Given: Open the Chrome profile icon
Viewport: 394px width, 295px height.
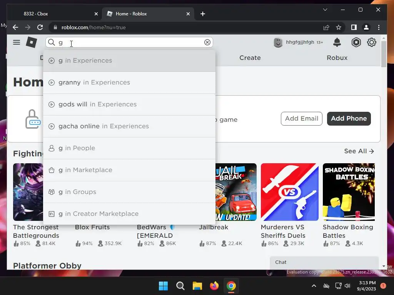Looking at the screenshot, I should pyautogui.click(x=366, y=27).
